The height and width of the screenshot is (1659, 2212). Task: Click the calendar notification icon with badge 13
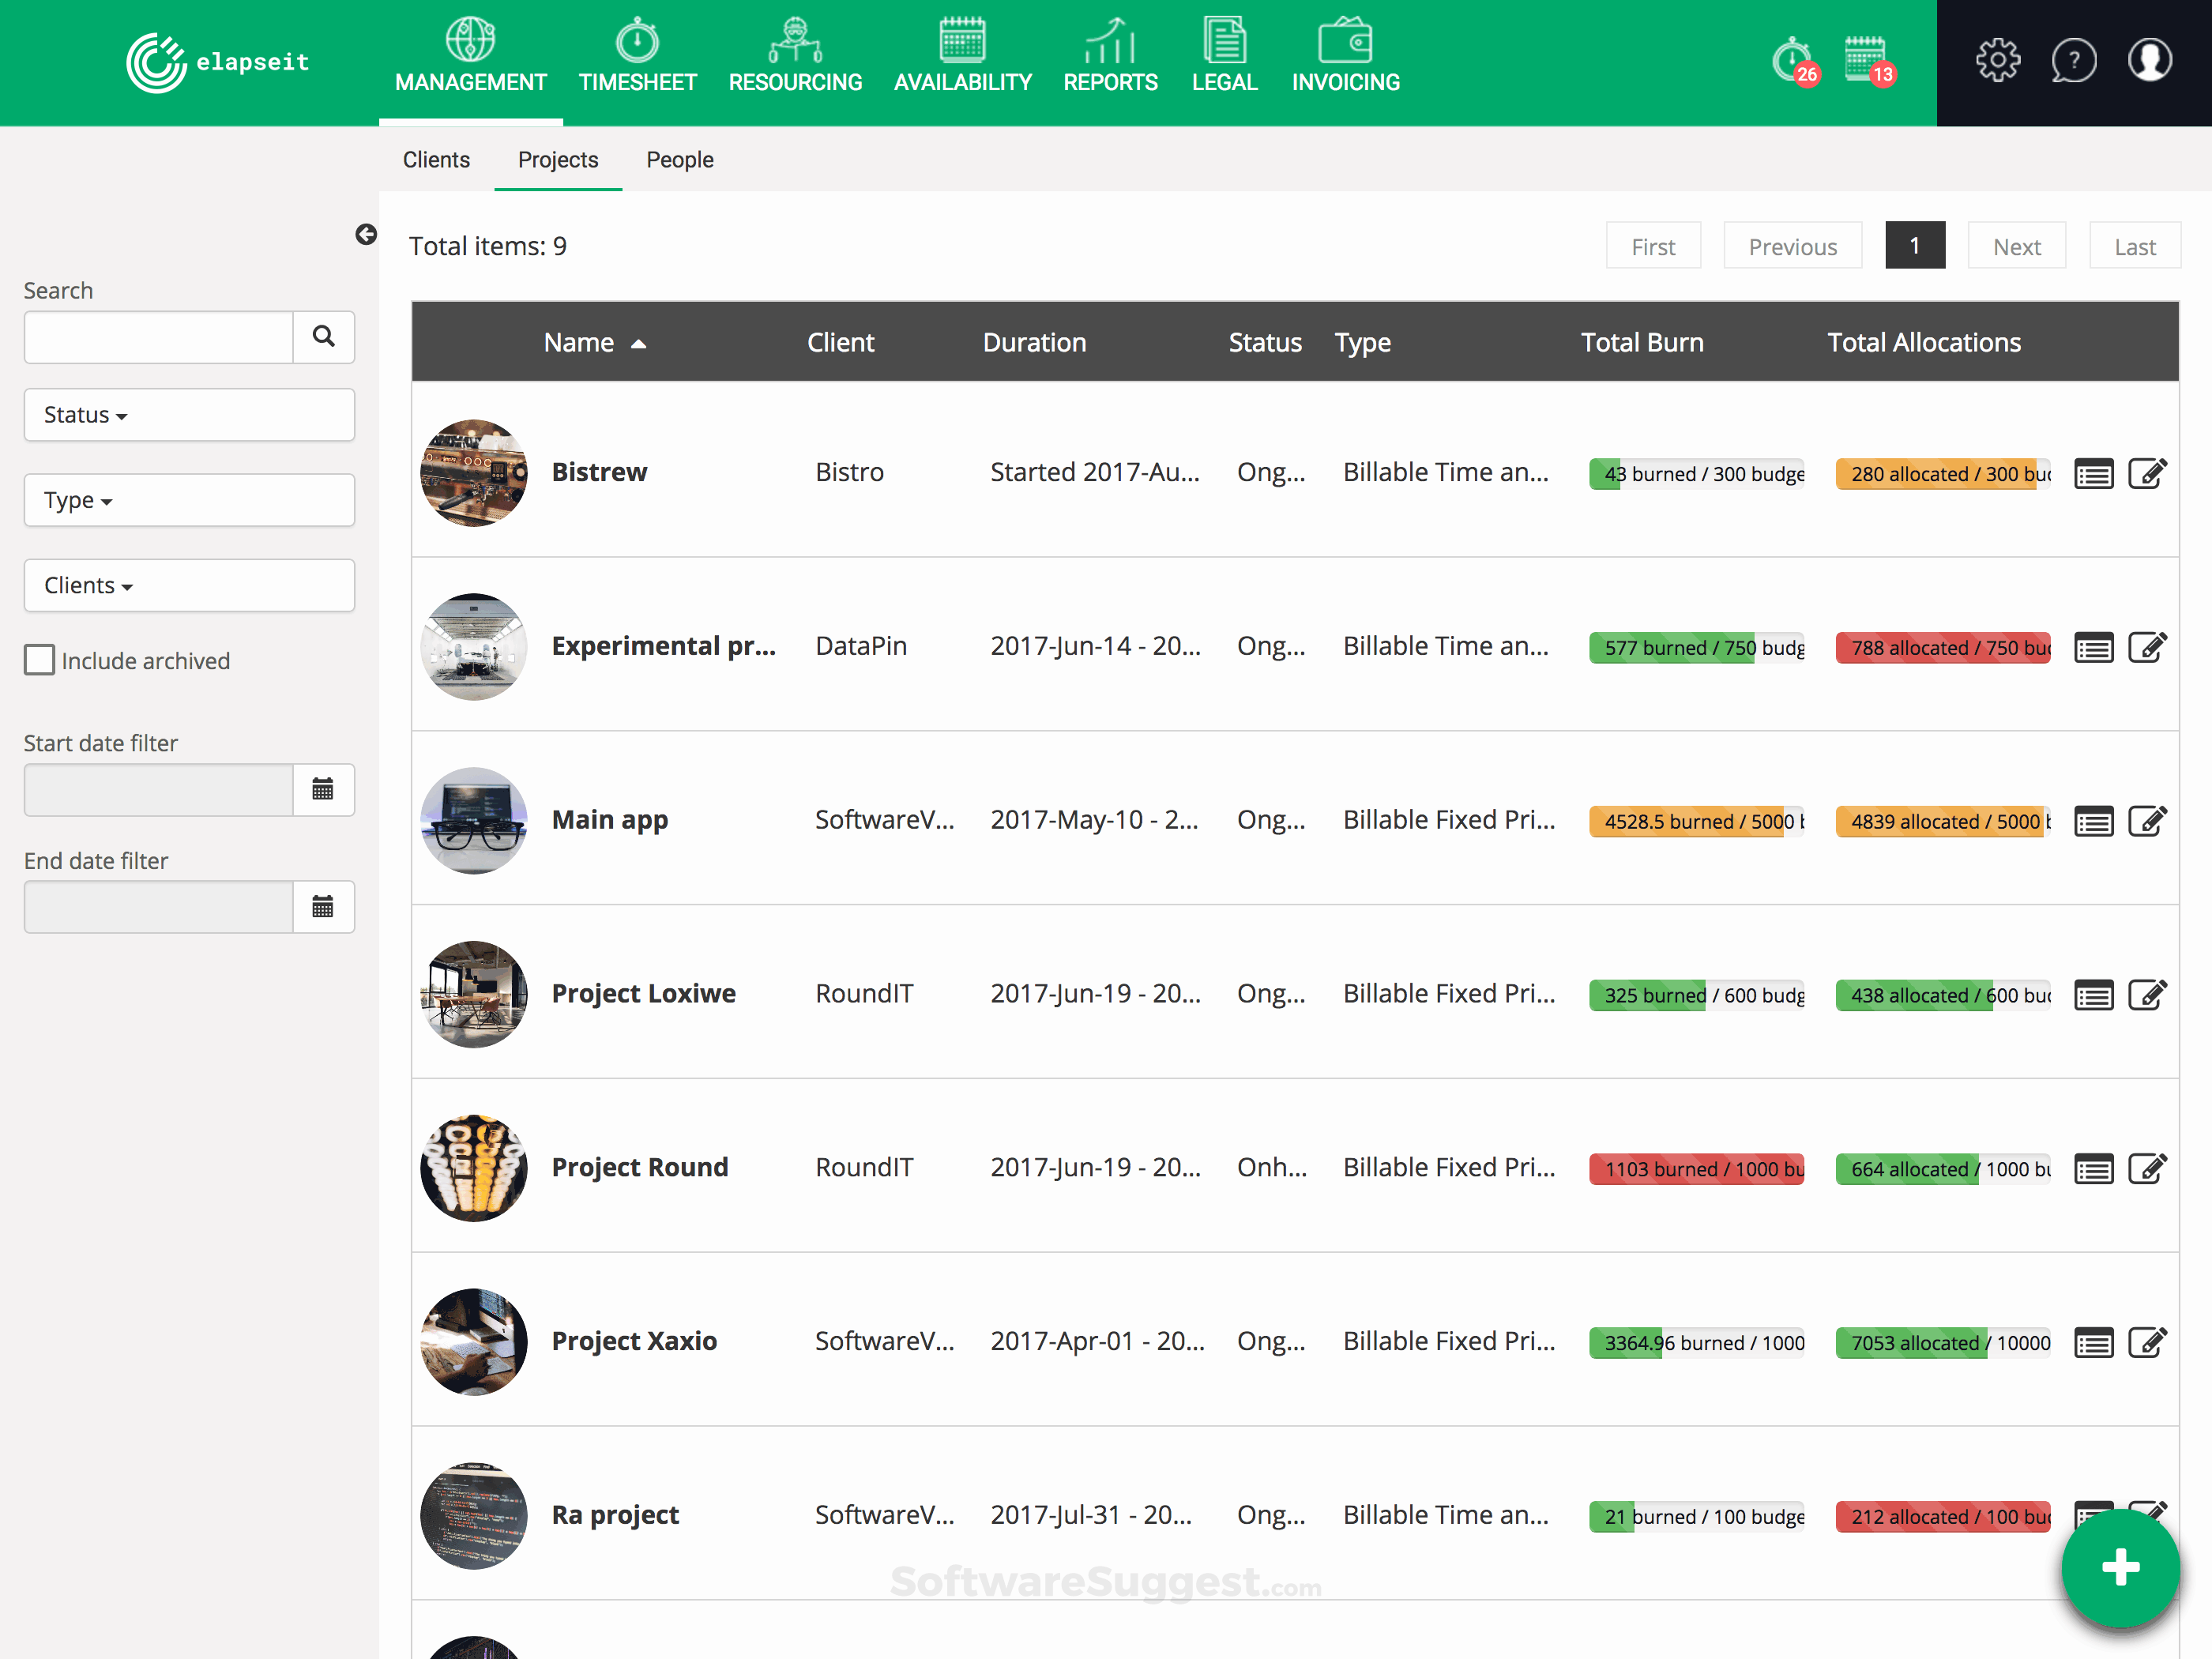coord(1866,61)
